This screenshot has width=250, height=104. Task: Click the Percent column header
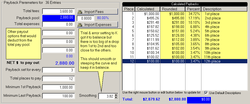pyautogui.click(x=193, y=9)
